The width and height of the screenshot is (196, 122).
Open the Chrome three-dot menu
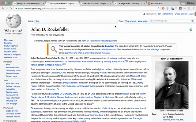click(x=193, y=9)
